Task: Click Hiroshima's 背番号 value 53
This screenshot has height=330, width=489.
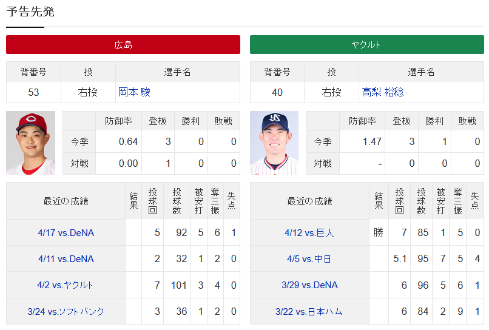Action: tap(33, 92)
